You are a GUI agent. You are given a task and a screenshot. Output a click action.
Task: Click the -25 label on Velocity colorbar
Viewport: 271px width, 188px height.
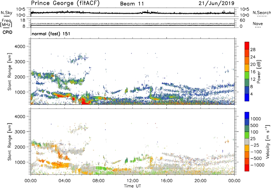click(x=254, y=145)
